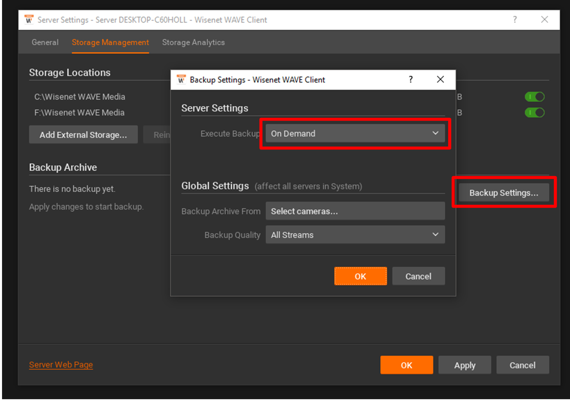
Task: Open the Execute Backup On Demand dropdown
Action: coord(355,133)
